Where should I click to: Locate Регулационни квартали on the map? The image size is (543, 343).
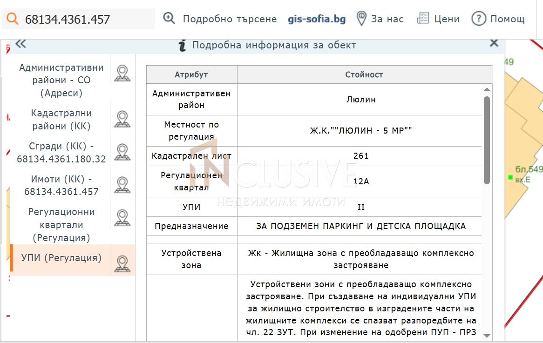click(122, 218)
